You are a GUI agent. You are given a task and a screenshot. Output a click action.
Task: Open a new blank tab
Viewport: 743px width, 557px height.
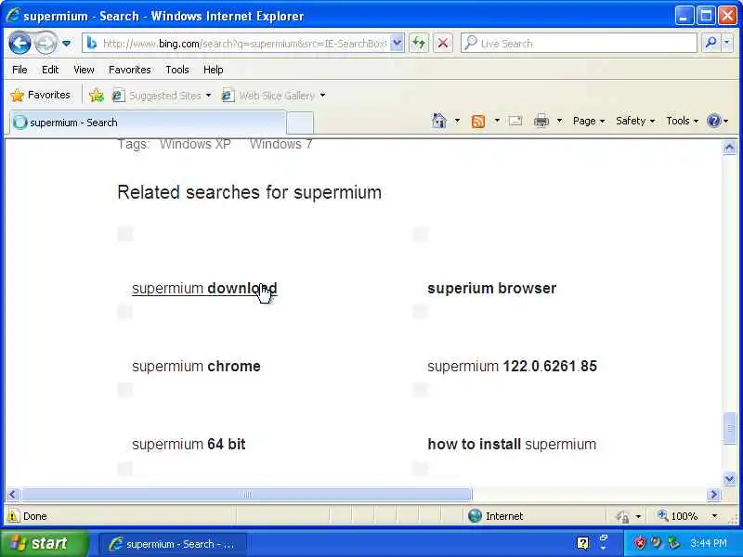tap(300, 123)
